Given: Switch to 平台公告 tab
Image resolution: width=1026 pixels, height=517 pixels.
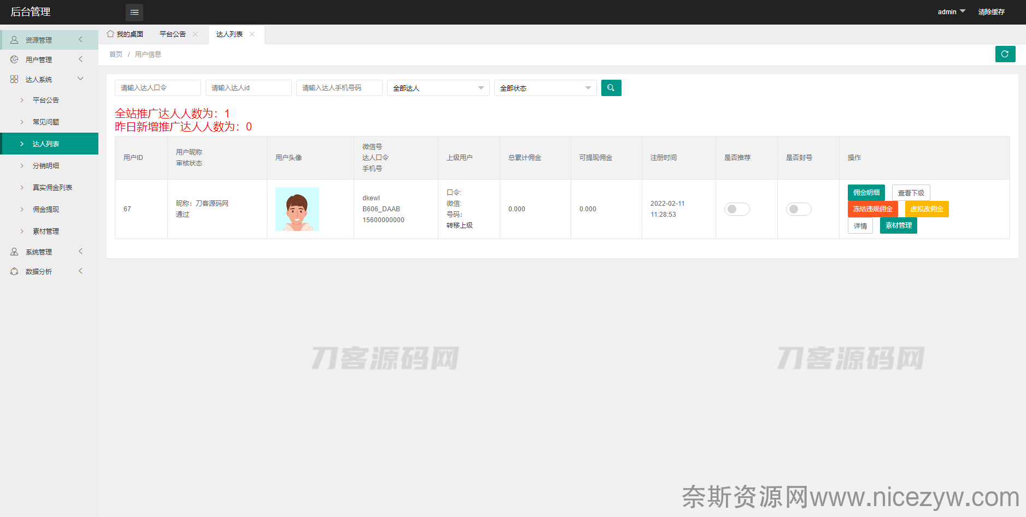Looking at the screenshot, I should coord(173,34).
